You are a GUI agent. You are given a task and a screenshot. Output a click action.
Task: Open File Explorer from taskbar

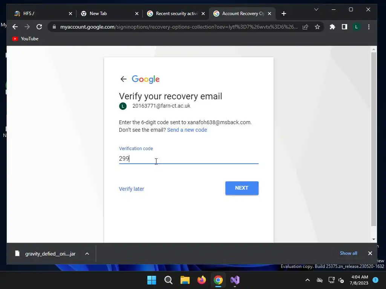[x=185, y=280]
